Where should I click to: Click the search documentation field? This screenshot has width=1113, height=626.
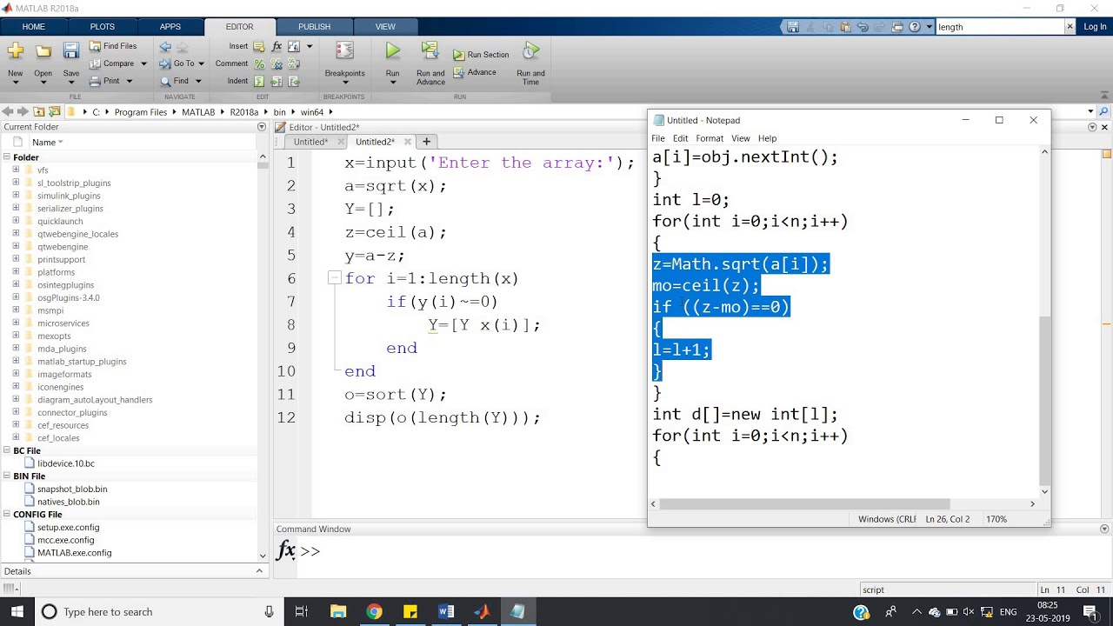point(1000,27)
